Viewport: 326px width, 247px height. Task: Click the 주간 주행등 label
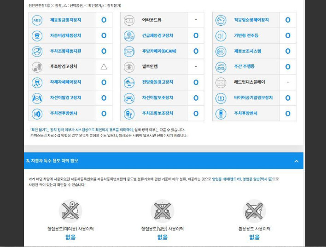[x=244, y=67]
